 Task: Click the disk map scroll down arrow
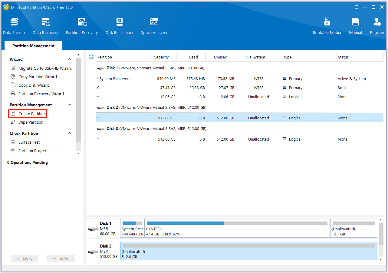tap(381, 259)
